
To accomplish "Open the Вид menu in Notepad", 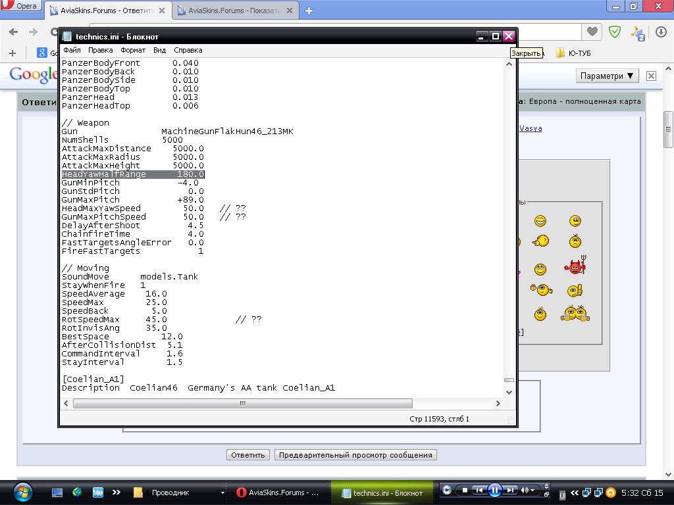I will click(159, 50).
